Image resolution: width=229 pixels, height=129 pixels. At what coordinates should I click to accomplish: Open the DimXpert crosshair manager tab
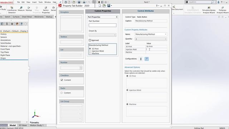tap(12, 24)
